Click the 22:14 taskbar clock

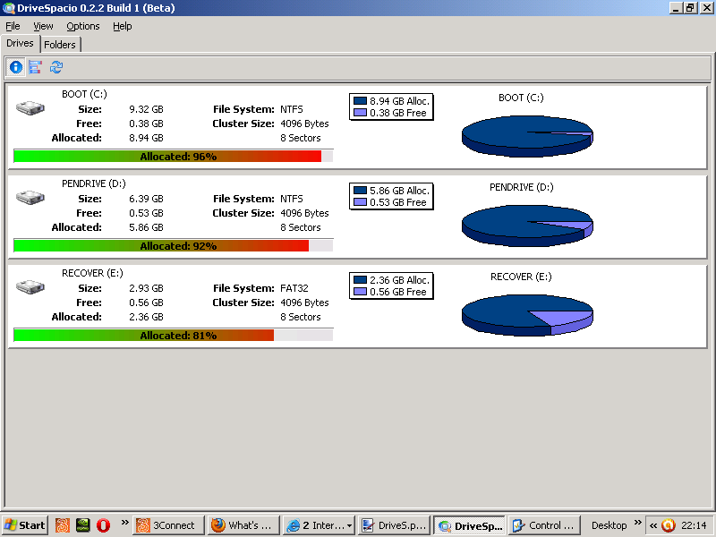pyautogui.click(x=694, y=525)
